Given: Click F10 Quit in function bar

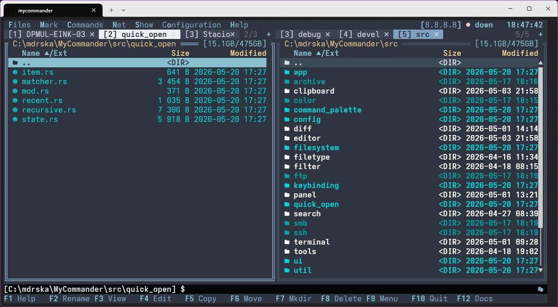Looking at the screenshot, I should [x=430, y=299].
